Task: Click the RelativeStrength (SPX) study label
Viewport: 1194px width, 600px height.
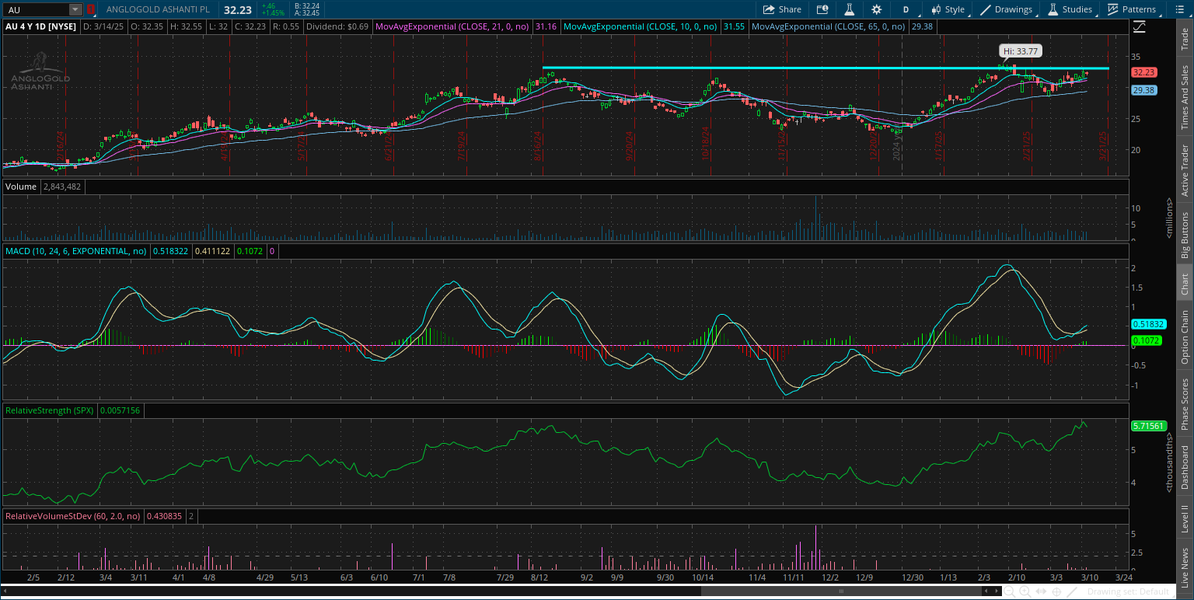Action: pyautogui.click(x=50, y=410)
